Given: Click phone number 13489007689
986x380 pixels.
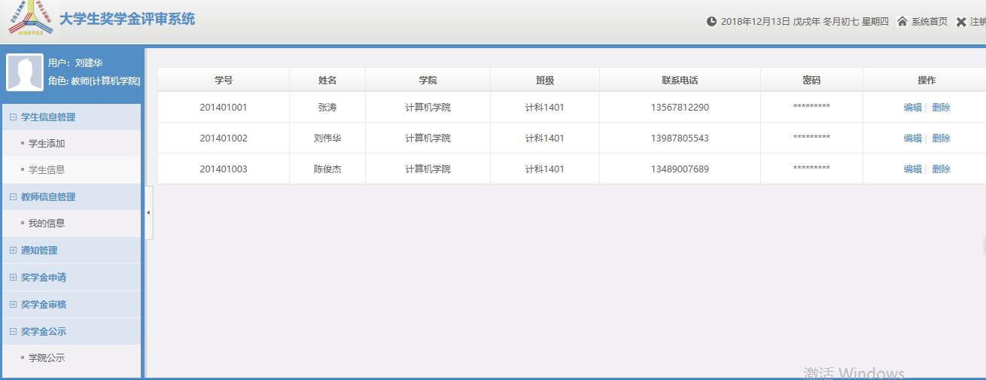Looking at the screenshot, I should coord(680,169).
